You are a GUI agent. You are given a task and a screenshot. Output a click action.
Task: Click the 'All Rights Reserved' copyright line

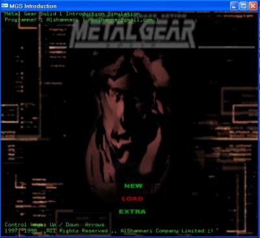(109, 231)
